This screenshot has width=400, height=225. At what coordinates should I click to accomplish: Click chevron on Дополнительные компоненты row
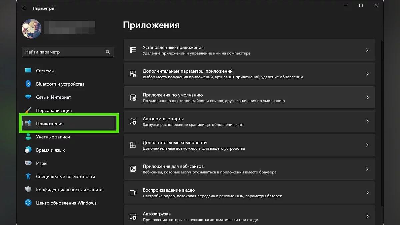[367, 145]
